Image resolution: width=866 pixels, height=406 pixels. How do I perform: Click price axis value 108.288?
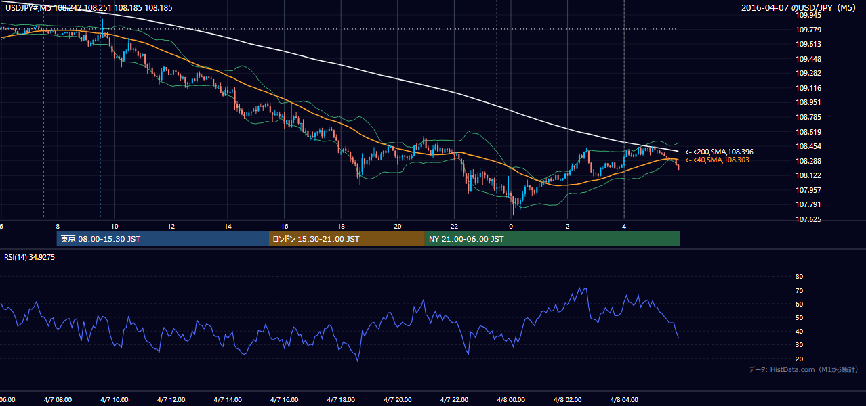[x=808, y=161]
